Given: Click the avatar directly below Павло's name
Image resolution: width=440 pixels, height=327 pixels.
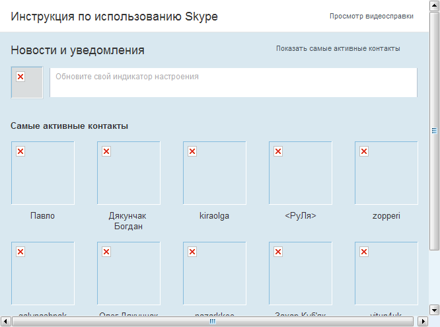Looking at the screenshot, I should tap(43, 273).
